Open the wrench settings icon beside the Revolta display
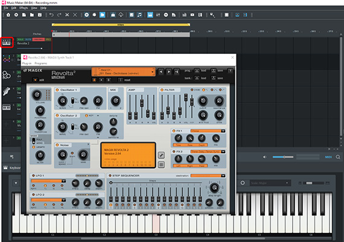This screenshot has height=242, width=344. [161, 155]
